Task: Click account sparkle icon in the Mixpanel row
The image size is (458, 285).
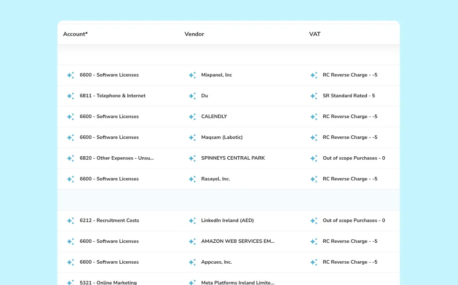Action: 71,75
